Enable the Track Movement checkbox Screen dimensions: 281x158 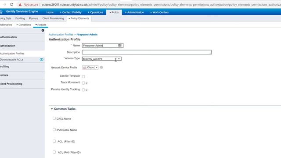(x=83, y=83)
